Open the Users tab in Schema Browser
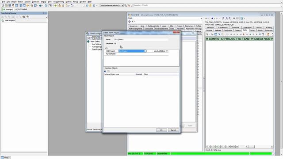The image size is (283, 159). point(164,26)
